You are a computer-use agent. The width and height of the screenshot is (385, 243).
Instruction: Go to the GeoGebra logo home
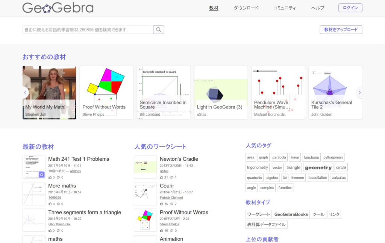tap(58, 8)
